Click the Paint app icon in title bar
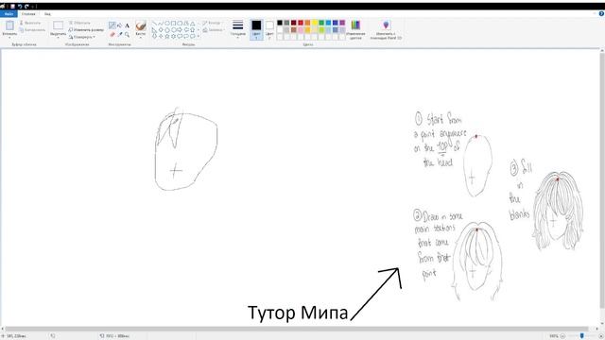This screenshot has width=605, height=340. (x=3, y=7)
